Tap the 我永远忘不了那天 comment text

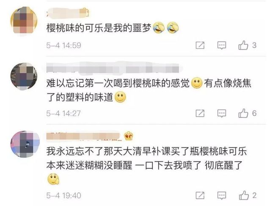tap(147, 166)
